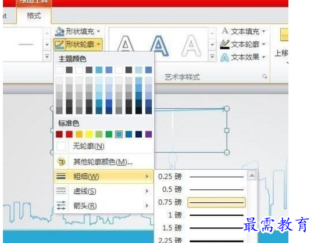Expand the 文本效果 dropdown arrow

coord(263,57)
